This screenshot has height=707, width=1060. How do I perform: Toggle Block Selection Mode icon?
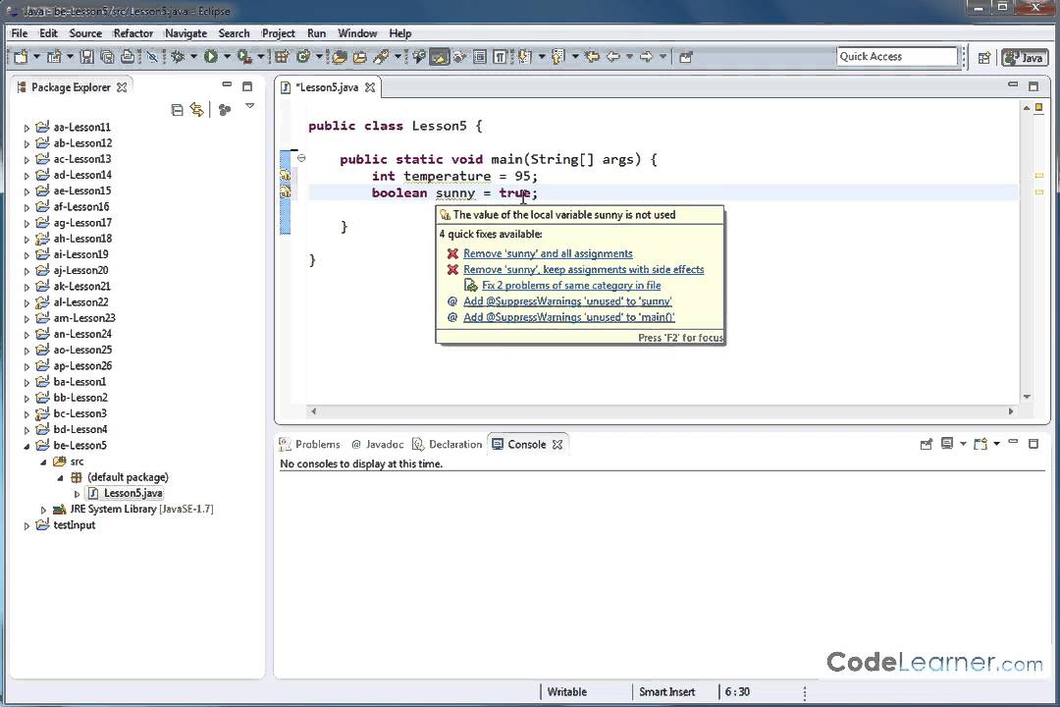pyautogui.click(x=479, y=57)
